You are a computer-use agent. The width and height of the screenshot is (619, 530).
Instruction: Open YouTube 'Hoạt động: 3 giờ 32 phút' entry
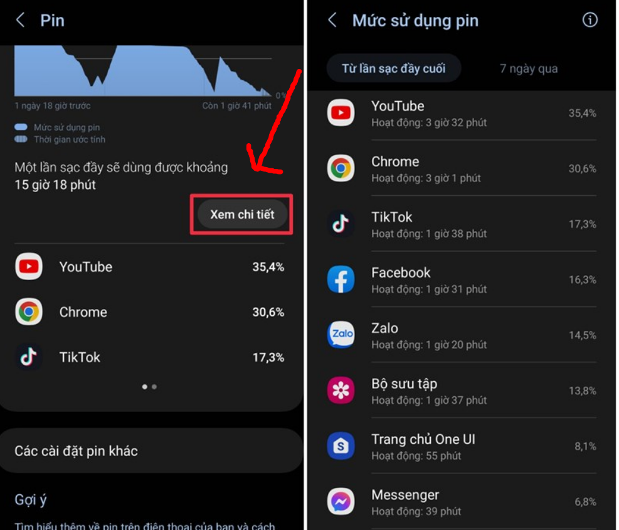click(x=462, y=113)
